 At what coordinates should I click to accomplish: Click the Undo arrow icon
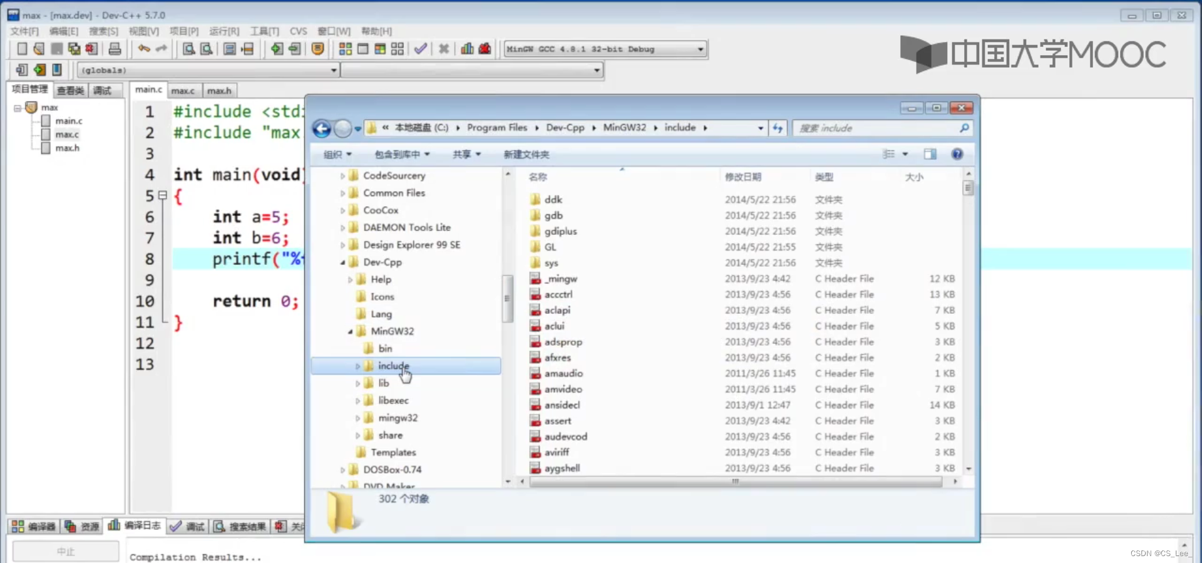coord(144,49)
